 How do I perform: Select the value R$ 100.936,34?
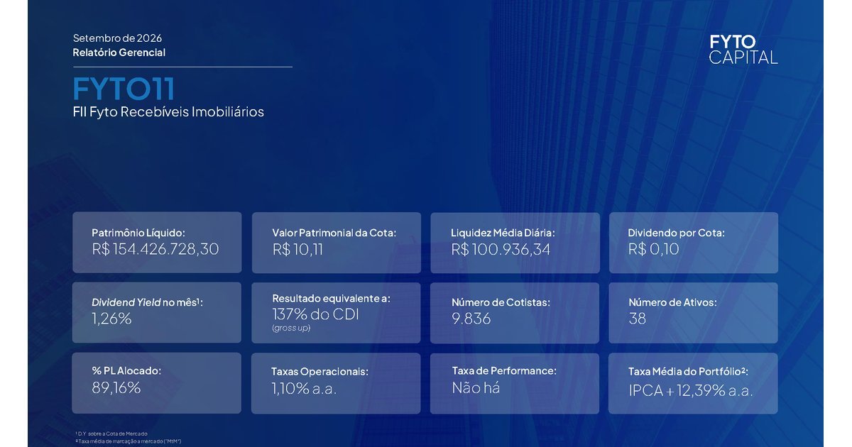click(501, 249)
